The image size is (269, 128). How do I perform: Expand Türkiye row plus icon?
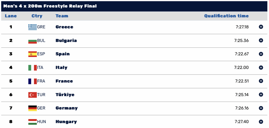261,95
